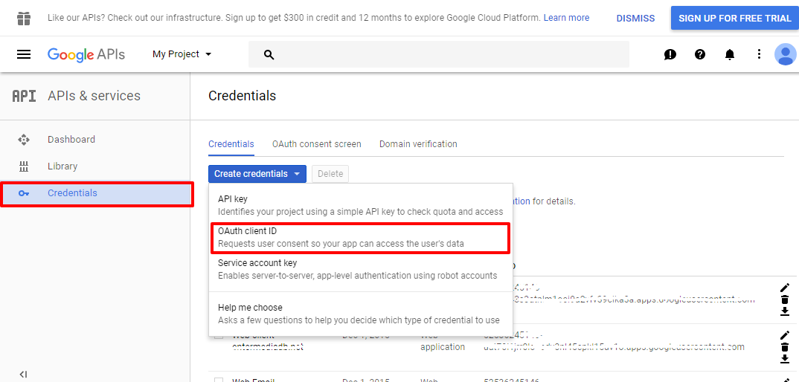Click the Library sidebar icon
The width and height of the screenshot is (799, 382).
(x=24, y=166)
